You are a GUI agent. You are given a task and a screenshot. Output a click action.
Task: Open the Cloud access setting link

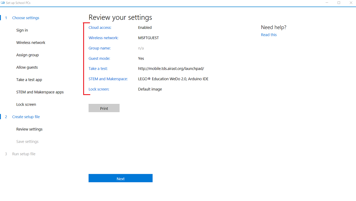click(100, 28)
